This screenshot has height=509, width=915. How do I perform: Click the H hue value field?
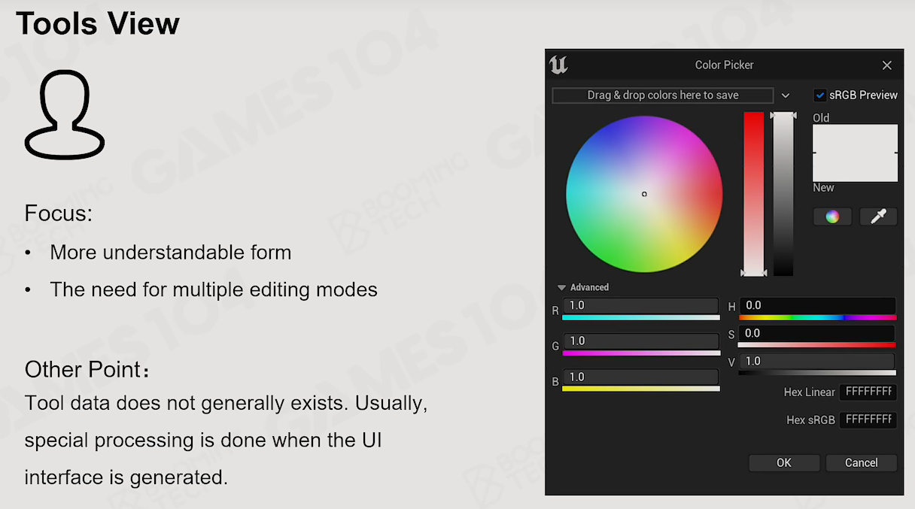[817, 305]
